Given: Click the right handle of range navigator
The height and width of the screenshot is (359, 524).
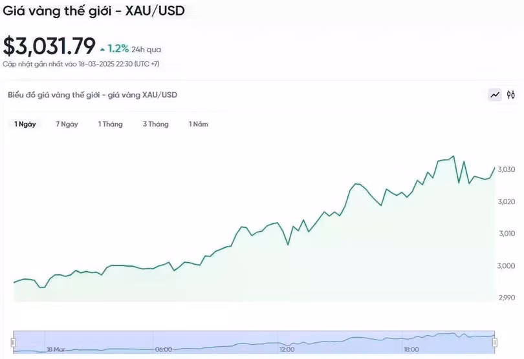Looking at the screenshot, I should (x=494, y=342).
